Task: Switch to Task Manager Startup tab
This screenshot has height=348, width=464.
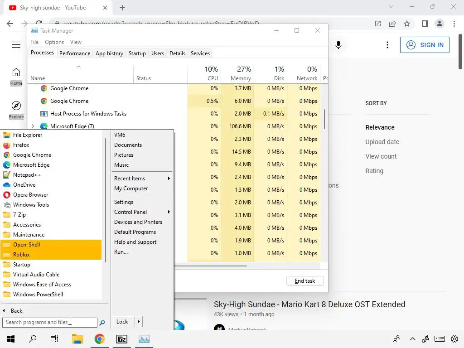Action: [137, 53]
